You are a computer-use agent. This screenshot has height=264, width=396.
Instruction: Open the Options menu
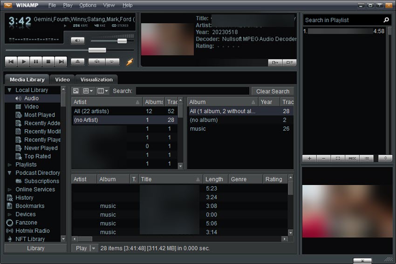(88, 5)
